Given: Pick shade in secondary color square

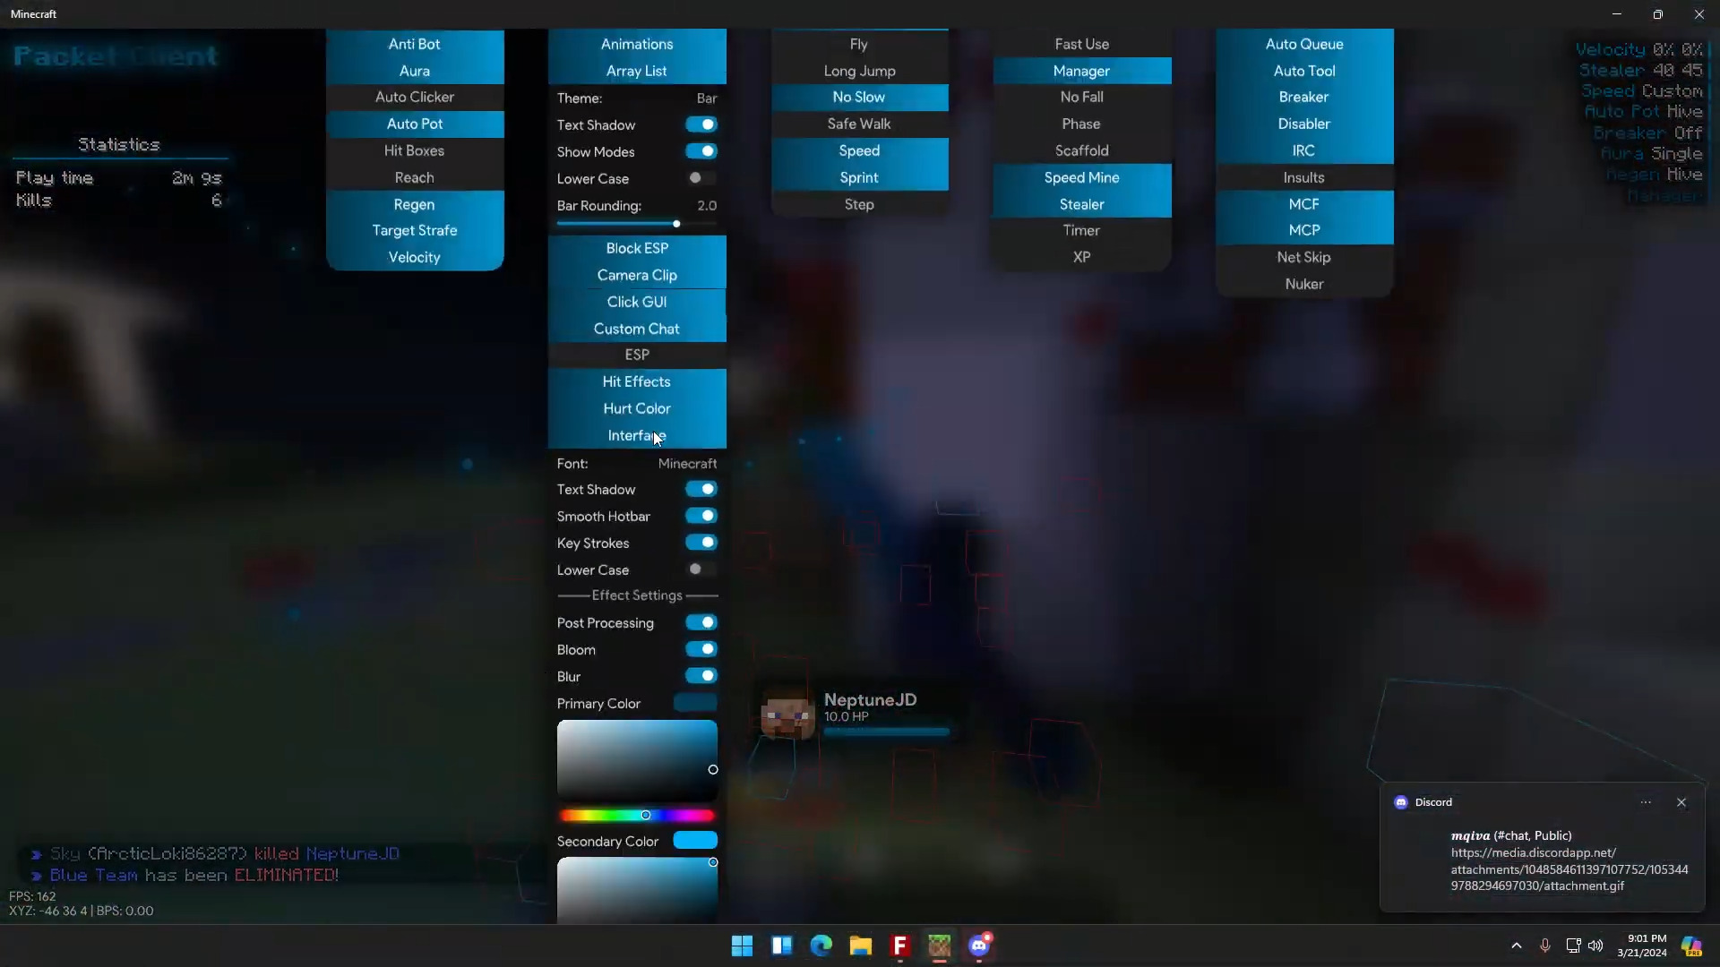Looking at the screenshot, I should pos(637,890).
